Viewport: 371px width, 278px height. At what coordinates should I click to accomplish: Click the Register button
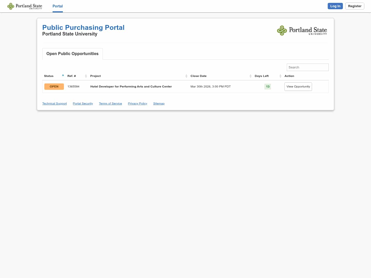355,6
